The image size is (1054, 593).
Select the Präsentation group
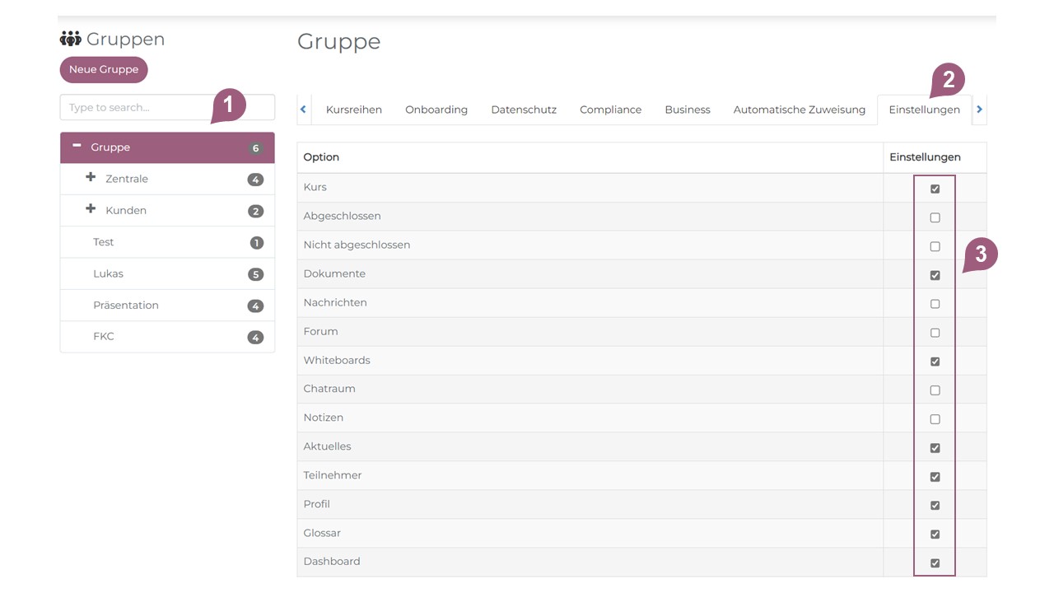[x=126, y=305]
